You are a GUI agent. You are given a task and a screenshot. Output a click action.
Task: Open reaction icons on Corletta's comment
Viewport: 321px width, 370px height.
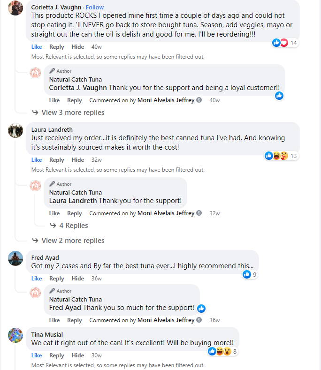pos(280,43)
